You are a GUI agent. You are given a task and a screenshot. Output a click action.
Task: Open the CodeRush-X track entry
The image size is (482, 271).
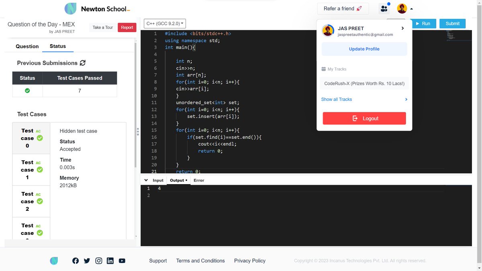click(364, 84)
